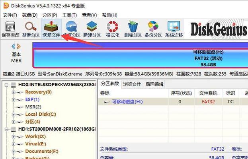Select Work(D:) partition in tree

(x=35, y=137)
